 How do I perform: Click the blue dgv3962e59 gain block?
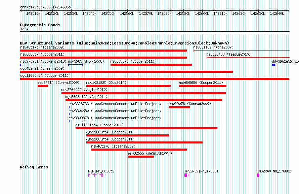pos(274,65)
